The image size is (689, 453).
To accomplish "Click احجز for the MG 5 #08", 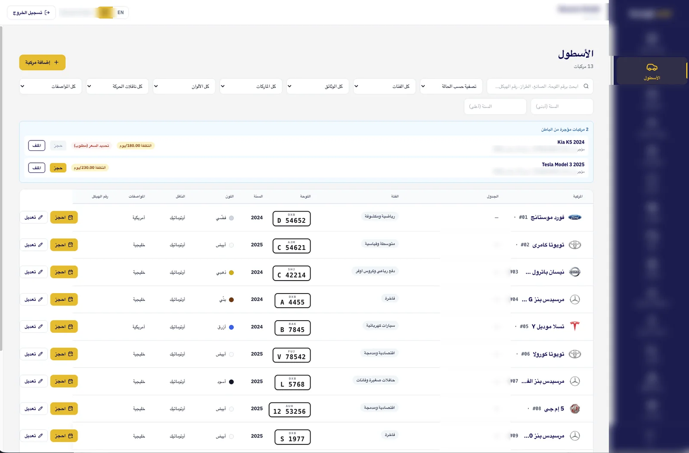I will click(x=64, y=409).
